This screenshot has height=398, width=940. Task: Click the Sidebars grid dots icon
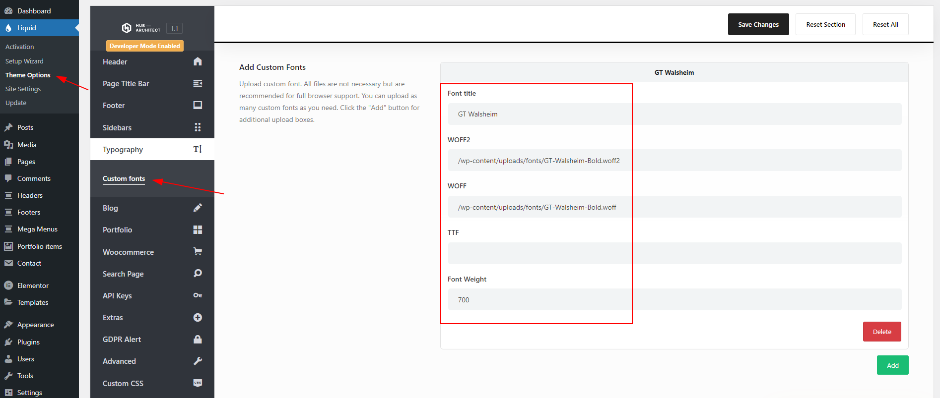pos(198,127)
